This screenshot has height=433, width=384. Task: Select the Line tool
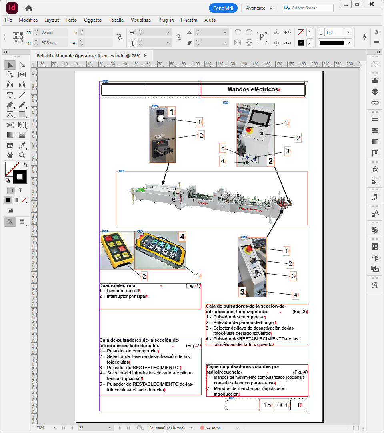pos(22,95)
